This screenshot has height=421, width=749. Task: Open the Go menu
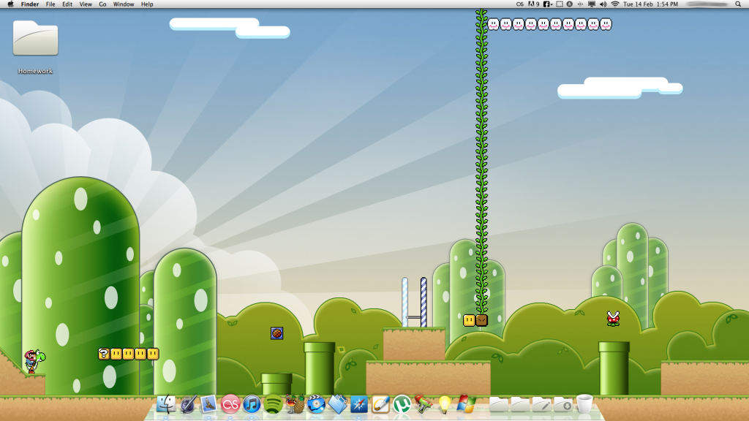pyautogui.click(x=102, y=4)
